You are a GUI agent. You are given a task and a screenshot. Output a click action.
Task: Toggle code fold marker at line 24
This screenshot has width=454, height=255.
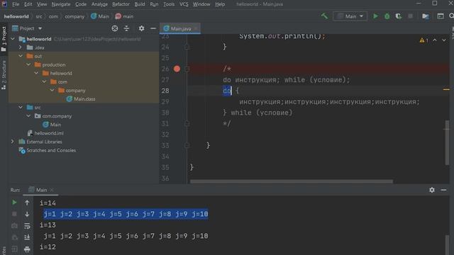click(x=187, y=47)
